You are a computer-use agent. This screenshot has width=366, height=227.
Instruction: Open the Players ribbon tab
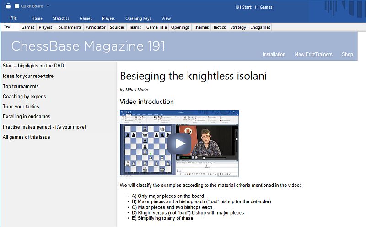point(108,18)
